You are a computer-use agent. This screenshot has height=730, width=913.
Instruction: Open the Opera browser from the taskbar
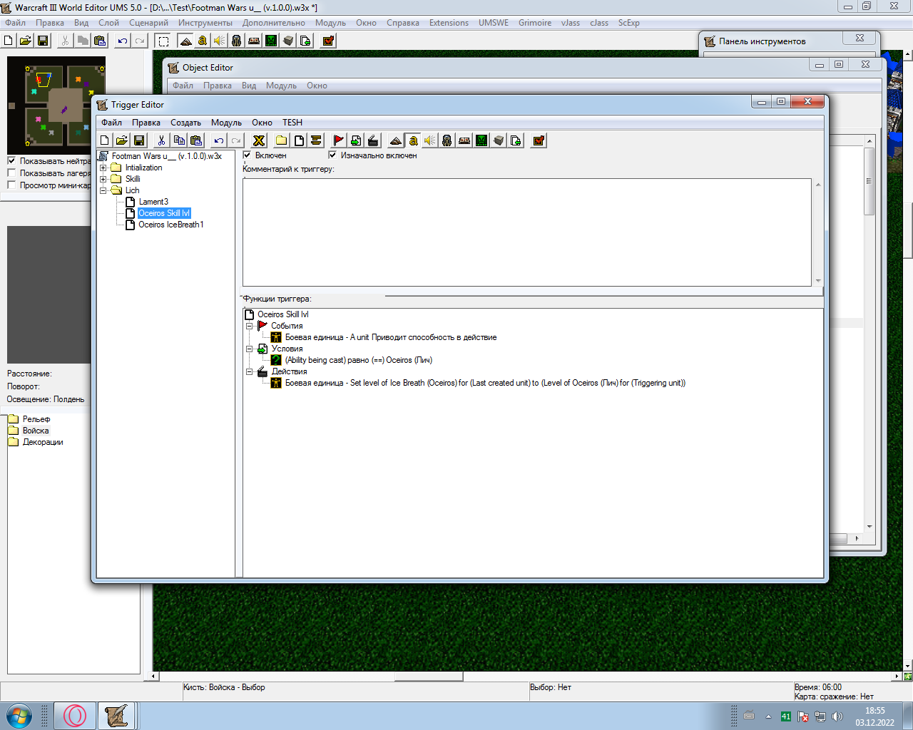(x=75, y=716)
